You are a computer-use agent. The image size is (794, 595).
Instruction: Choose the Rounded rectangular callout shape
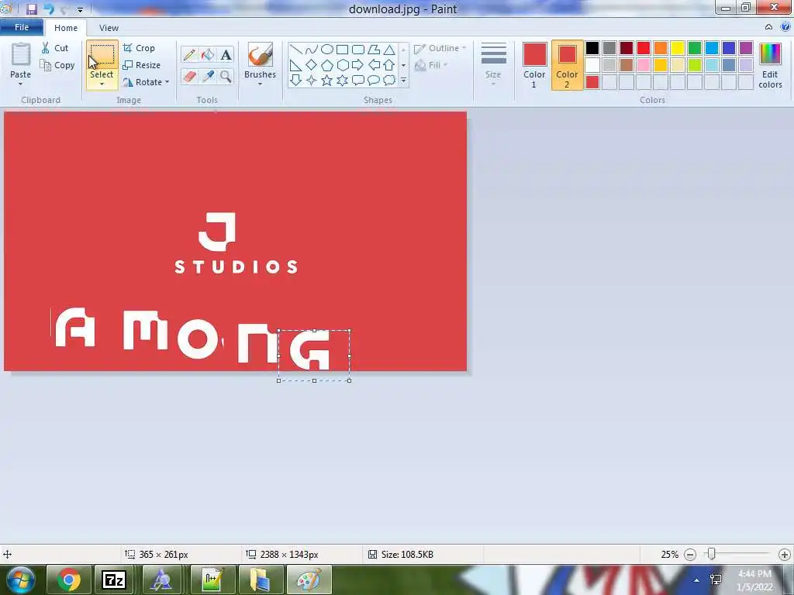click(358, 80)
